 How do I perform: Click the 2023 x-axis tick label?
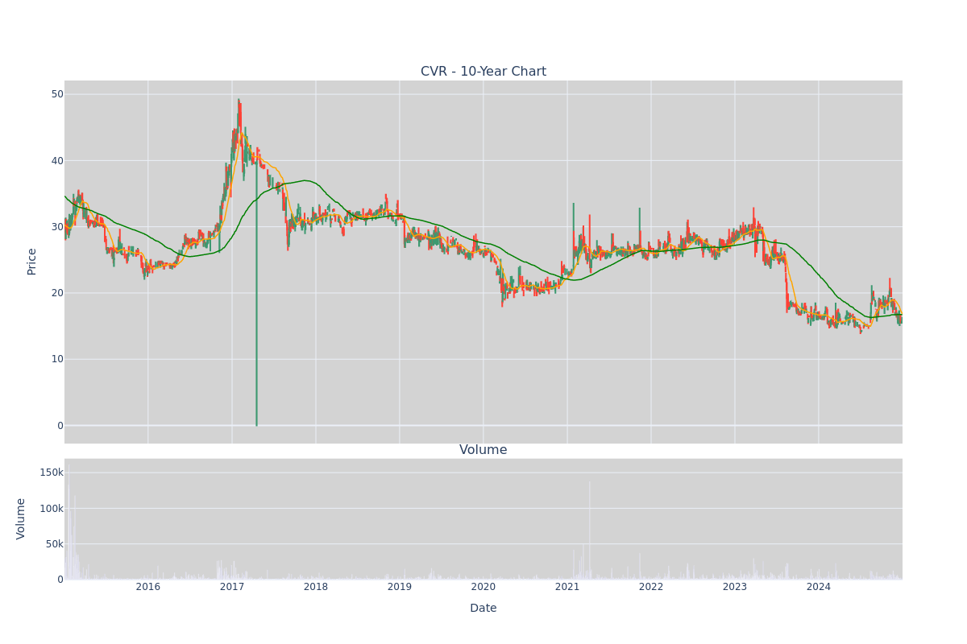tap(735, 587)
